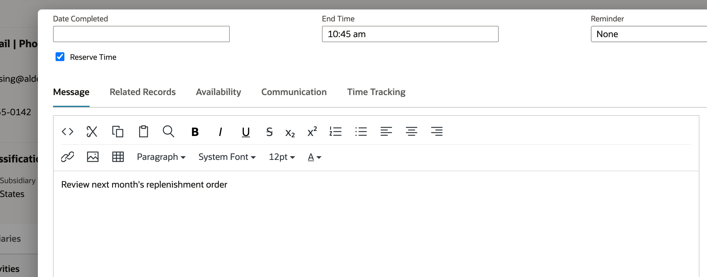Image resolution: width=707 pixels, height=277 pixels.
Task: Uncheck the Reserve Time checkbox
Action: 60,57
